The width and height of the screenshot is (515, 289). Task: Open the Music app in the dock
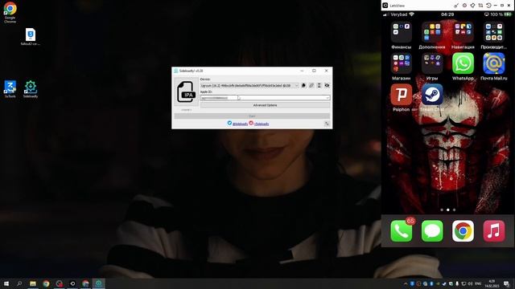tap(493, 231)
